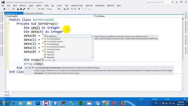Select ActivationContext in IntelliSense list

pyautogui.click(x=68, y=49)
